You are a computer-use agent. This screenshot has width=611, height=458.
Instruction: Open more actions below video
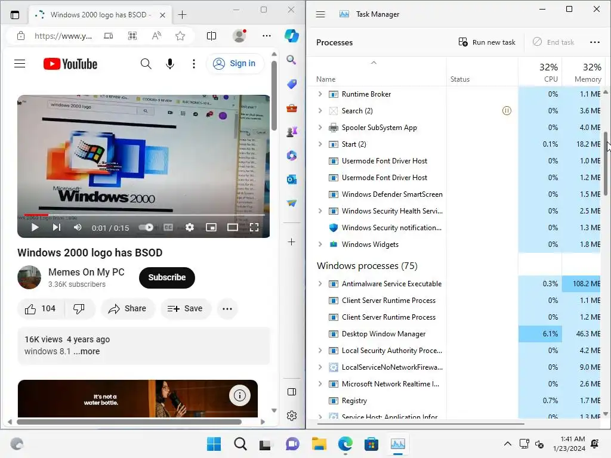tap(227, 309)
